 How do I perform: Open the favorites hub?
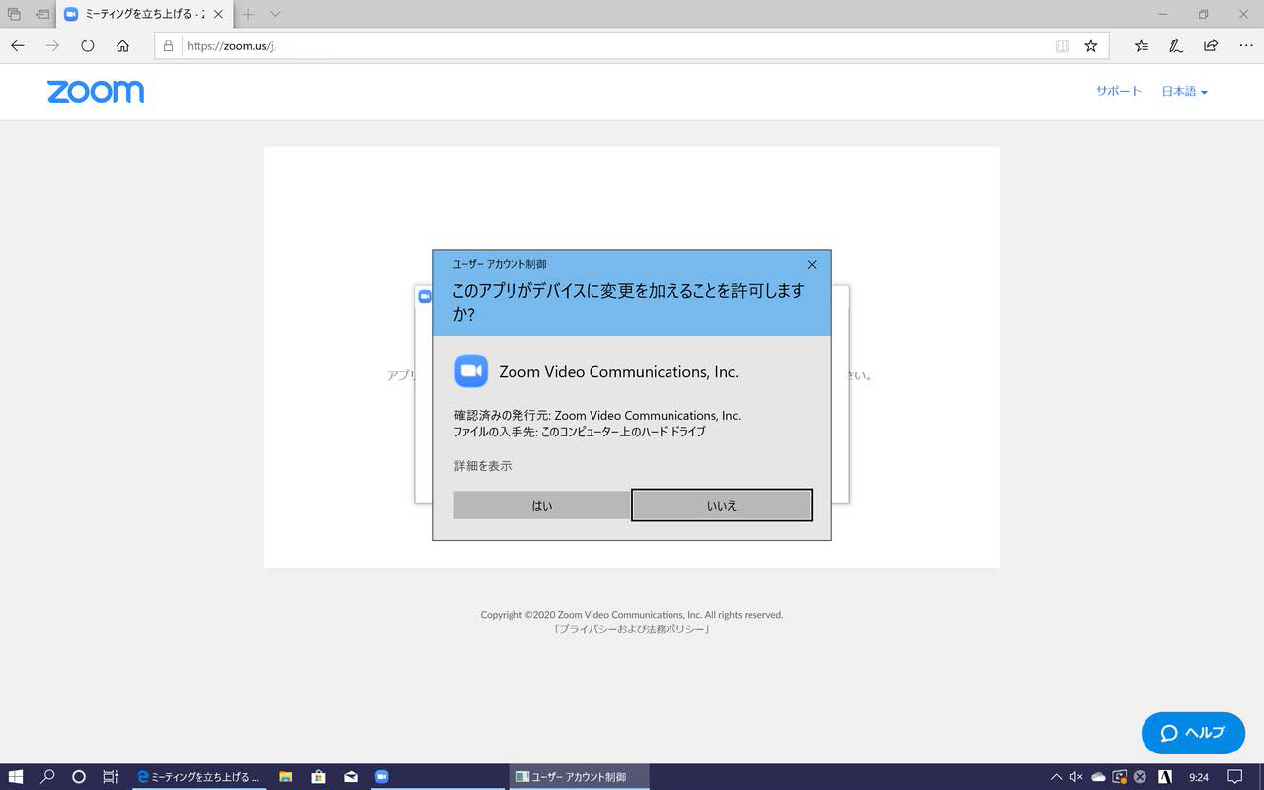[x=1142, y=45]
